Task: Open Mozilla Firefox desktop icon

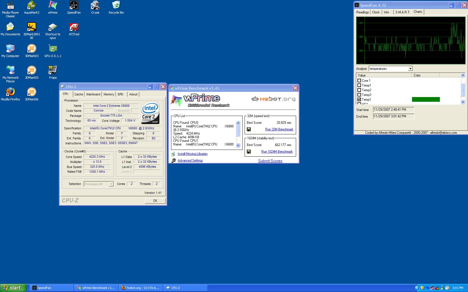Action: (10, 94)
